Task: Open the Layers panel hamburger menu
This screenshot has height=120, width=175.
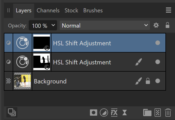Action: 168,10
